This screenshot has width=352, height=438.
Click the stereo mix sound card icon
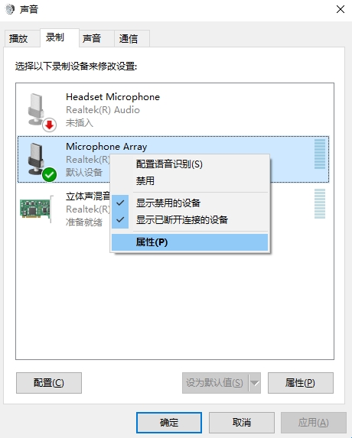[x=36, y=209]
